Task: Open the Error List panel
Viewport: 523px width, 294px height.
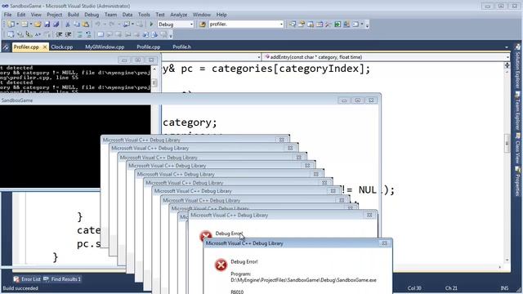Action: coord(27,279)
